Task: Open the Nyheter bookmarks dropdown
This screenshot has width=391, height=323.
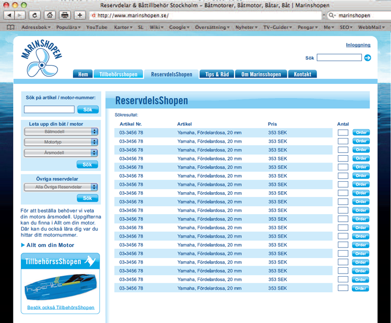Action: point(247,27)
